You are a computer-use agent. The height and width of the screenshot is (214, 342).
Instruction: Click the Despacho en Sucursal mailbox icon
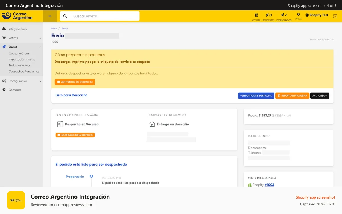60,124
